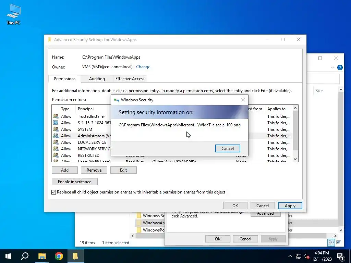351x263 pixels.
Task: Switch Explorer to large icons view
Action: click(339, 242)
